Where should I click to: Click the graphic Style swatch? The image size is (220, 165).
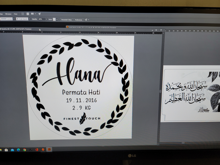54,19
